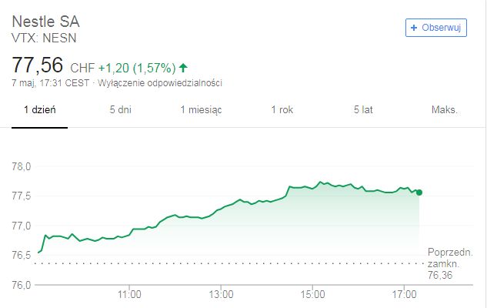Viewport: 487px width, 308px height.
Task: Click the Obserwuj follow button
Action: (x=436, y=27)
